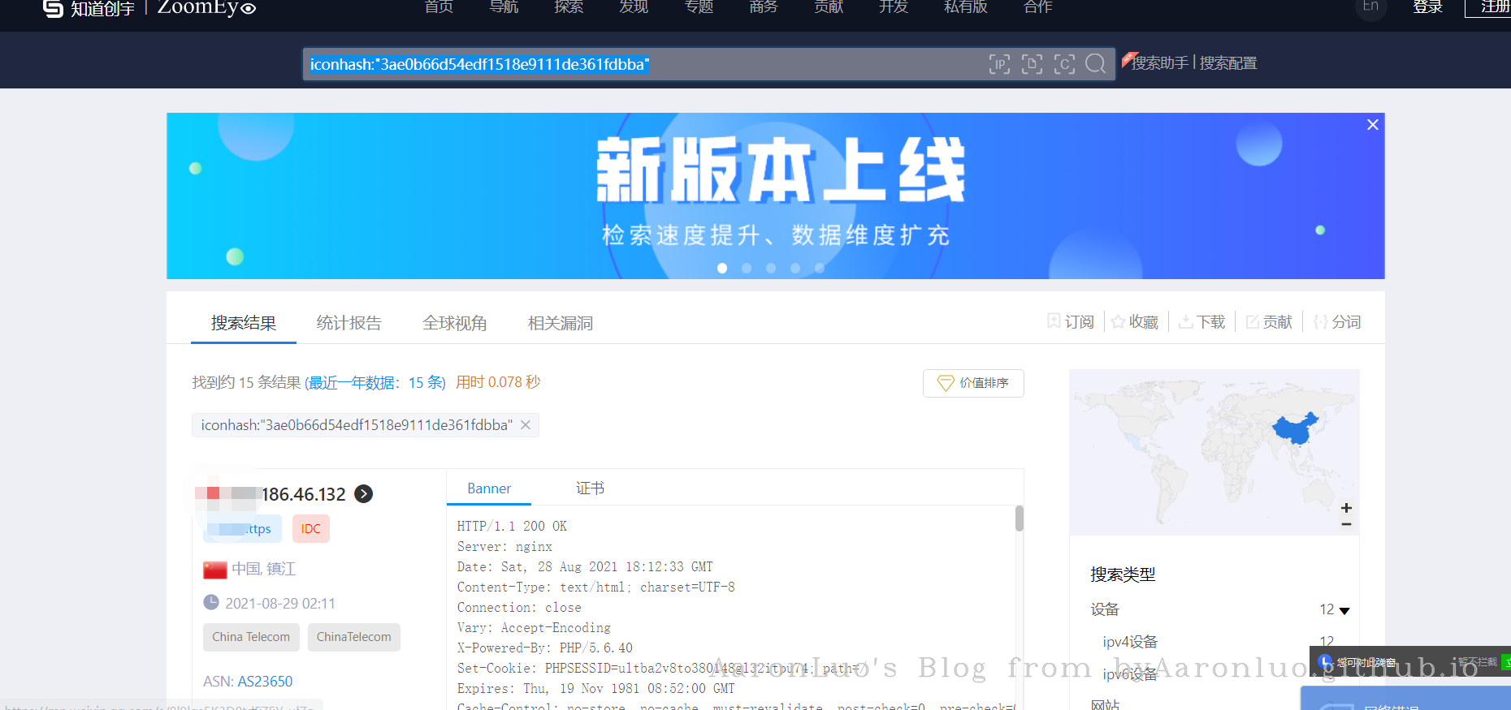Switch to the 统计报告 tab
Screen dimensions: 1511x710
349,323
